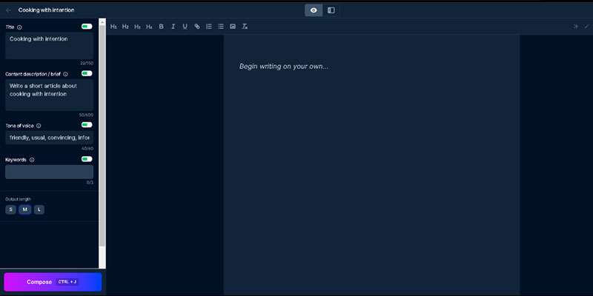Click the left panel scrollbar
The height and width of the screenshot is (296, 593).
tap(102, 136)
